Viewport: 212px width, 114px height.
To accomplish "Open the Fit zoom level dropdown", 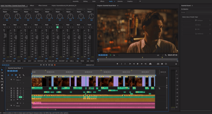I will tap(116, 55).
